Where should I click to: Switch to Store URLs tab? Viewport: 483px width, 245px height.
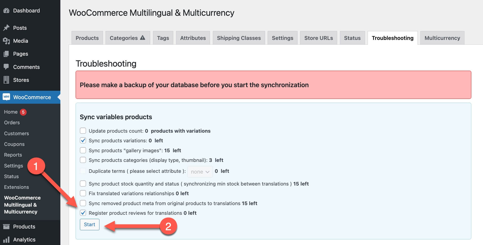(x=318, y=38)
